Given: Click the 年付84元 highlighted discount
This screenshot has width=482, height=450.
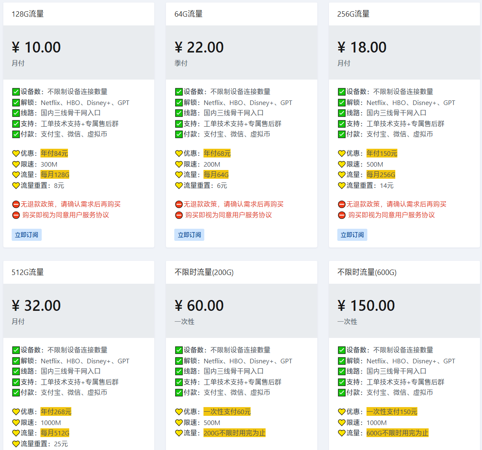Looking at the screenshot, I should pyautogui.click(x=54, y=153).
